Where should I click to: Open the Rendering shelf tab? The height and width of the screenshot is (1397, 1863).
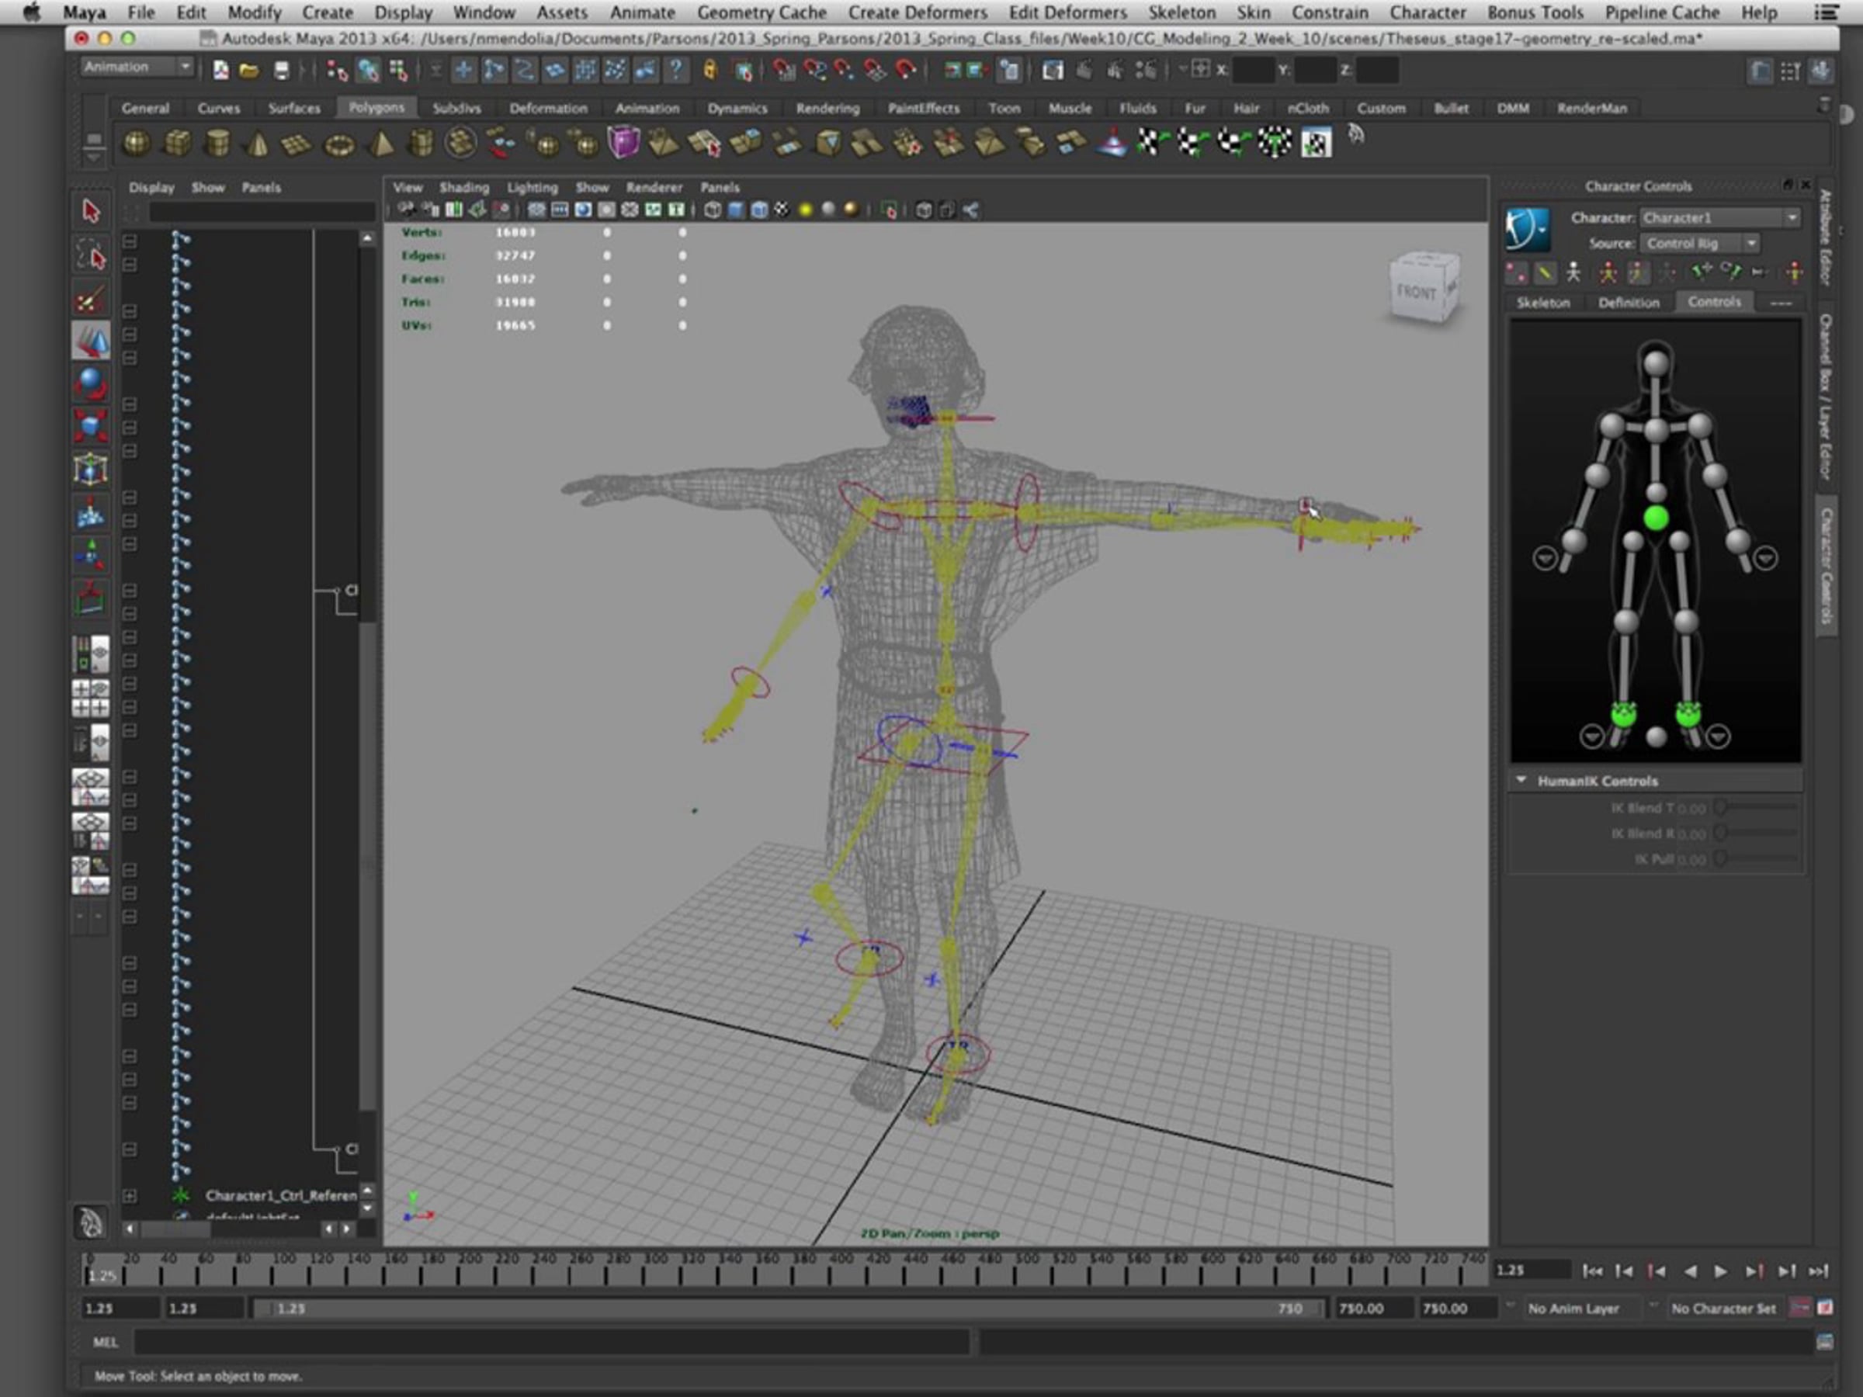(x=827, y=108)
